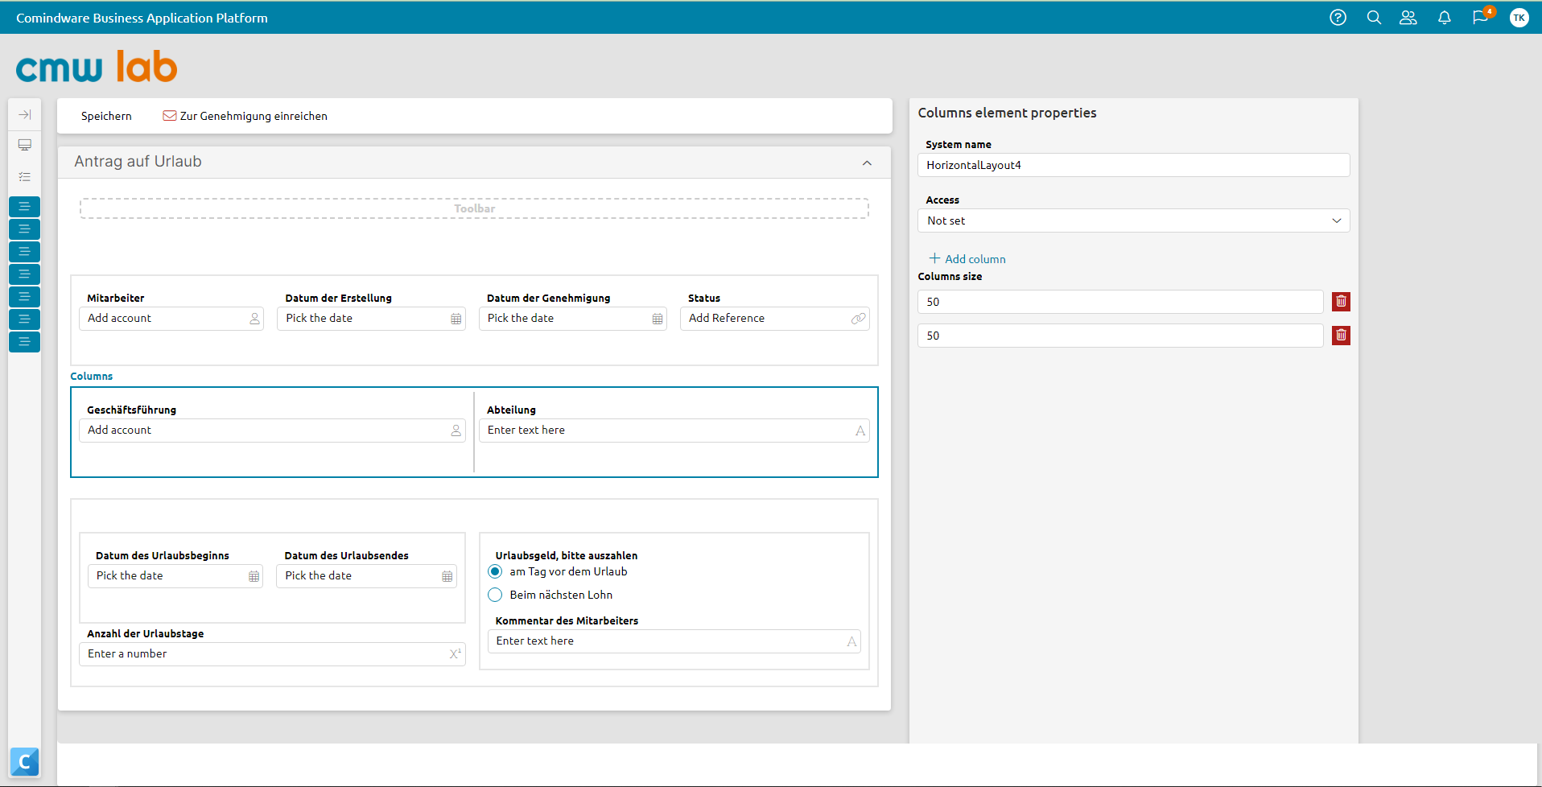Open the desktop monitor sidebar icon

[25, 145]
